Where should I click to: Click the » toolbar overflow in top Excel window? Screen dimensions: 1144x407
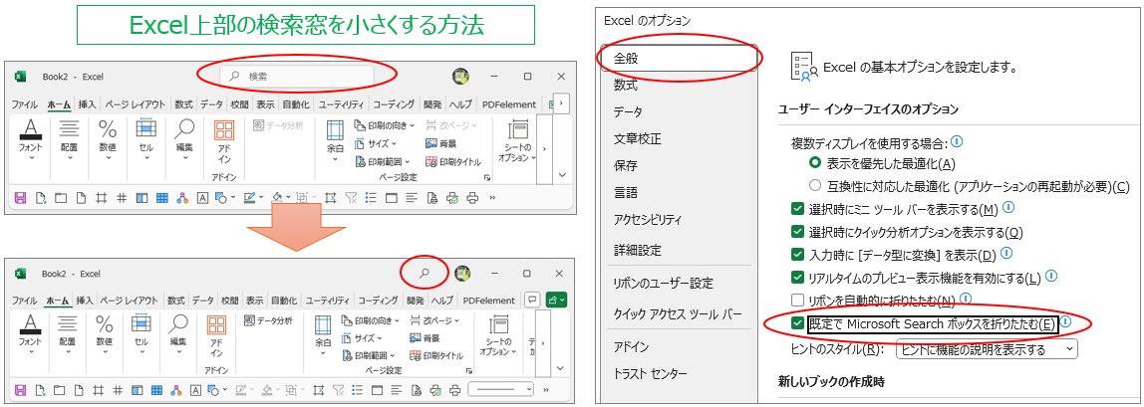(x=492, y=197)
